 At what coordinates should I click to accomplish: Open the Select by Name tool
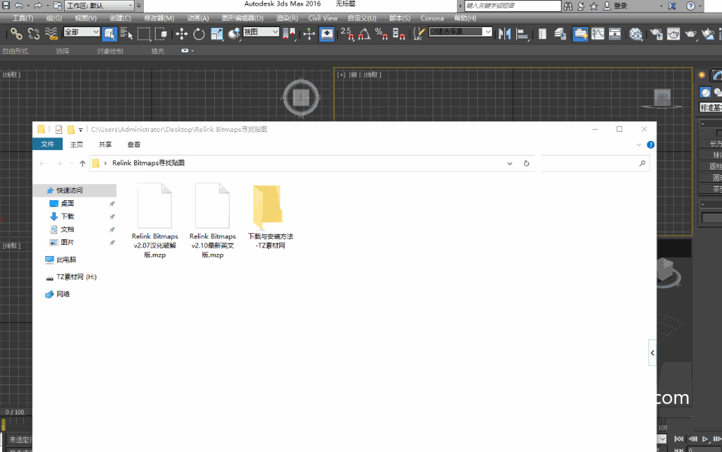[126, 33]
